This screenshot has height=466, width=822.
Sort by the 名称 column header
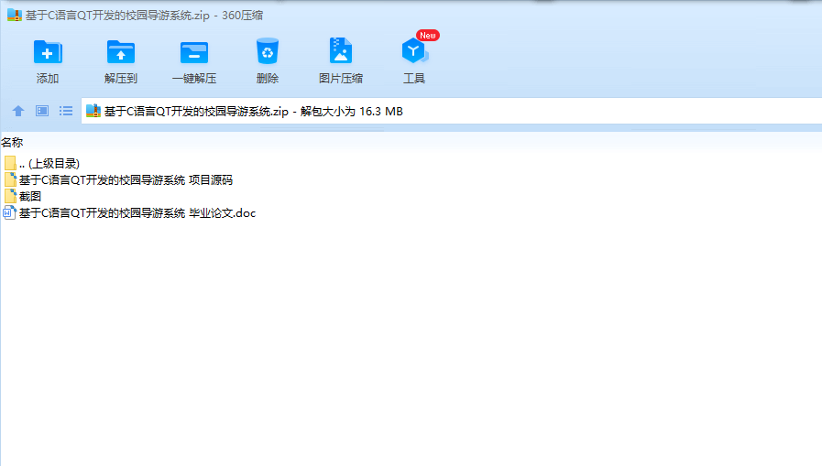(12, 143)
